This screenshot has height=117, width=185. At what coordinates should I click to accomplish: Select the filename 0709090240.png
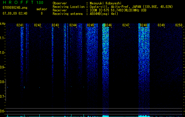pyautogui.click(x=15, y=8)
